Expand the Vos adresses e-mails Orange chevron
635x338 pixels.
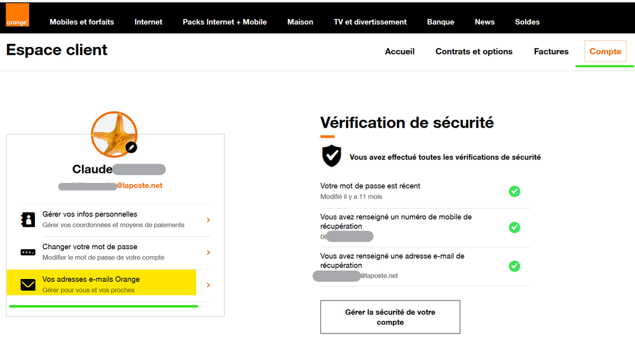click(208, 285)
